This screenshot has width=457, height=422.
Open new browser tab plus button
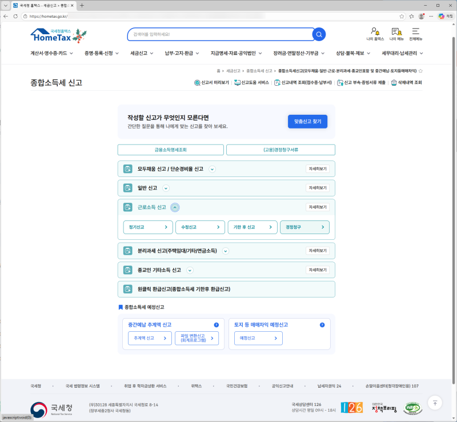[x=82, y=5]
